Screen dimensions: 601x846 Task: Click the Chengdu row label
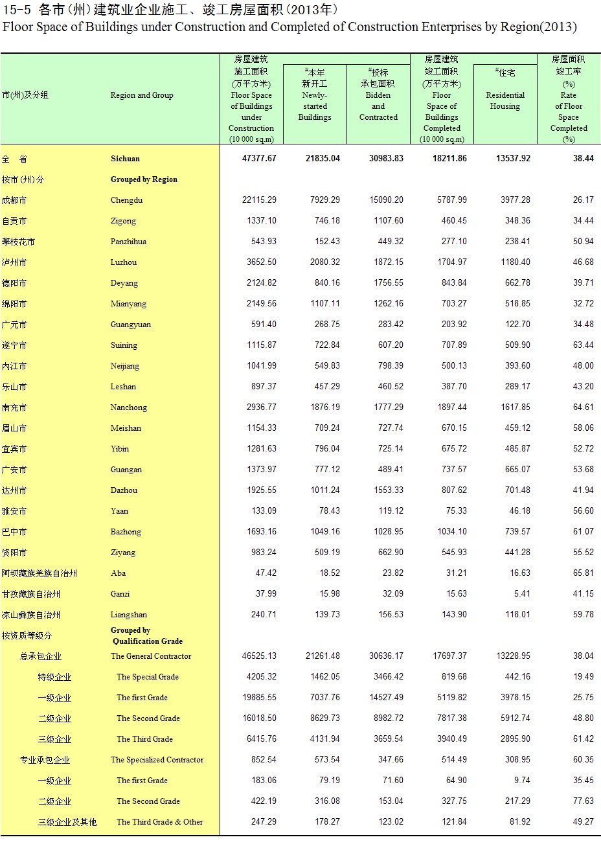pos(126,200)
